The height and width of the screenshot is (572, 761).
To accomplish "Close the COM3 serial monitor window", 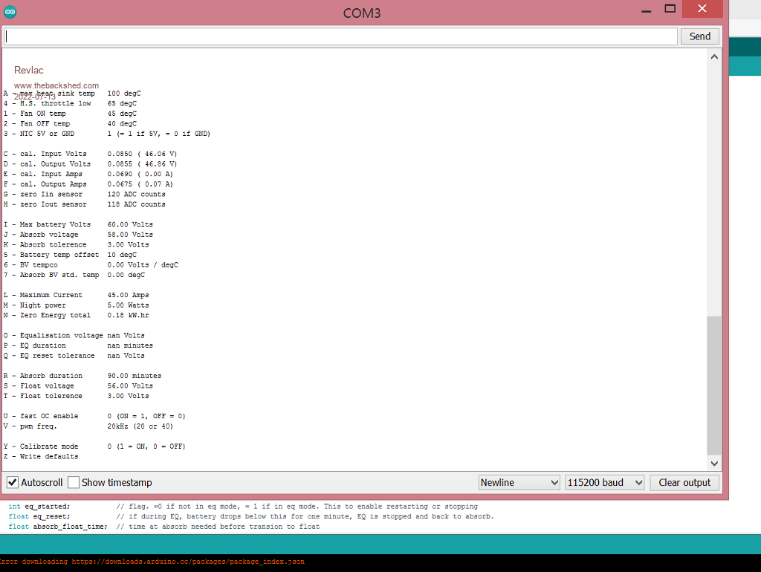I will [702, 9].
